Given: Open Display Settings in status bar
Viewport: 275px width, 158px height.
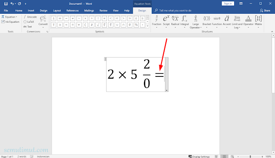Looking at the screenshot, I should point(199,156).
